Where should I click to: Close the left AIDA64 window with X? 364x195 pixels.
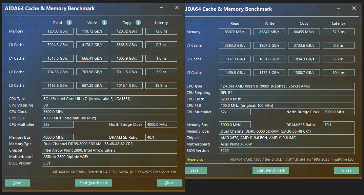(177, 8)
